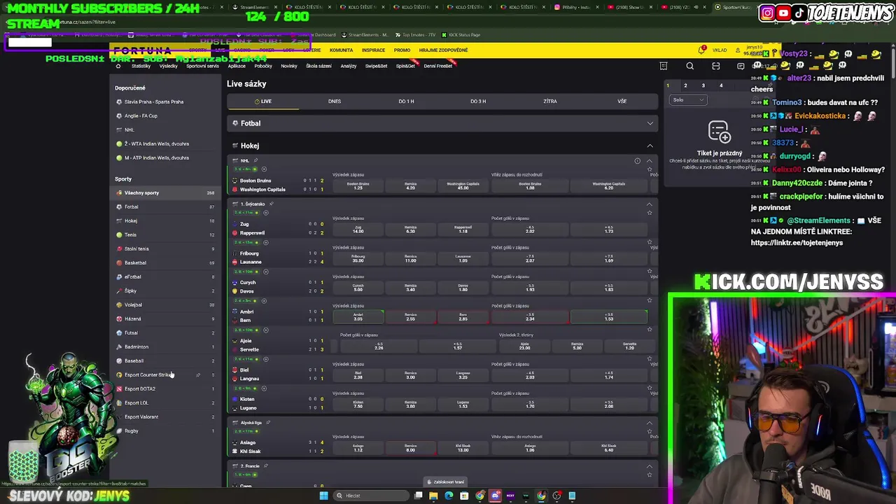Favorite the Kloten vs Lugano match star
This screenshot has width=896, height=504.
650,388
